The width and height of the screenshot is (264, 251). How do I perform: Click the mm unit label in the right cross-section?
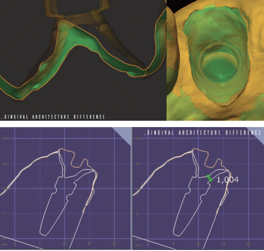click(x=138, y=245)
